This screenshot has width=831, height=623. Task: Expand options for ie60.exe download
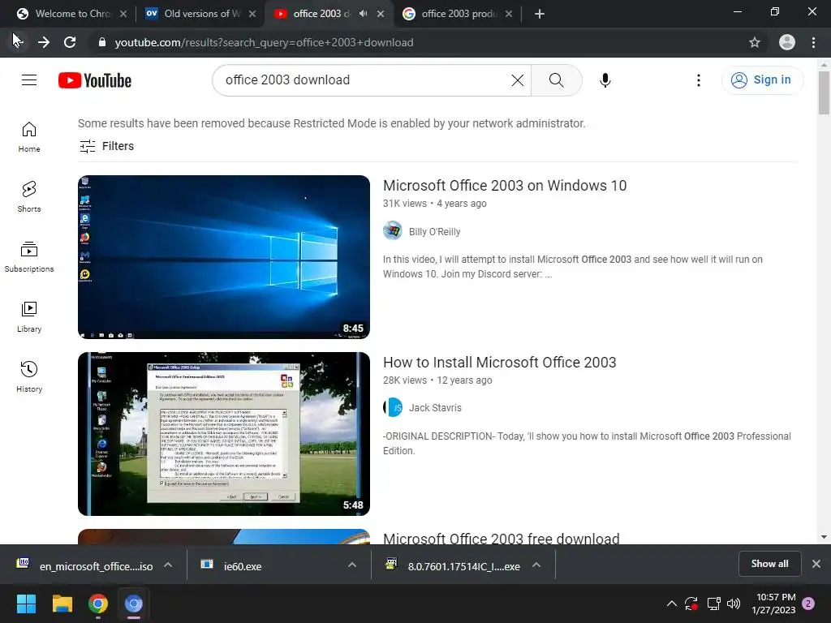(x=352, y=565)
